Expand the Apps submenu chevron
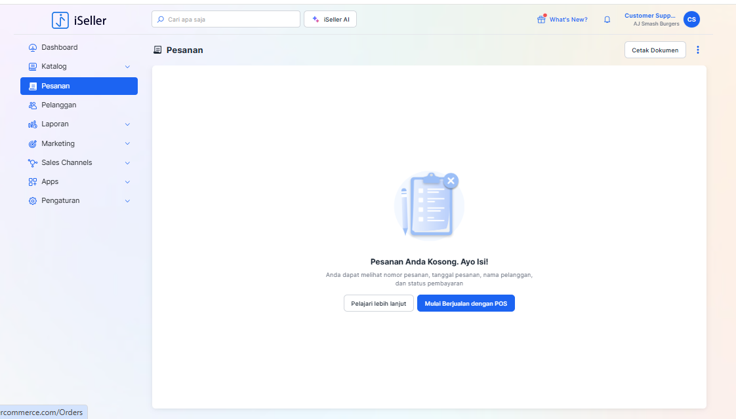Screen dimensions: 736x419 point(127,182)
